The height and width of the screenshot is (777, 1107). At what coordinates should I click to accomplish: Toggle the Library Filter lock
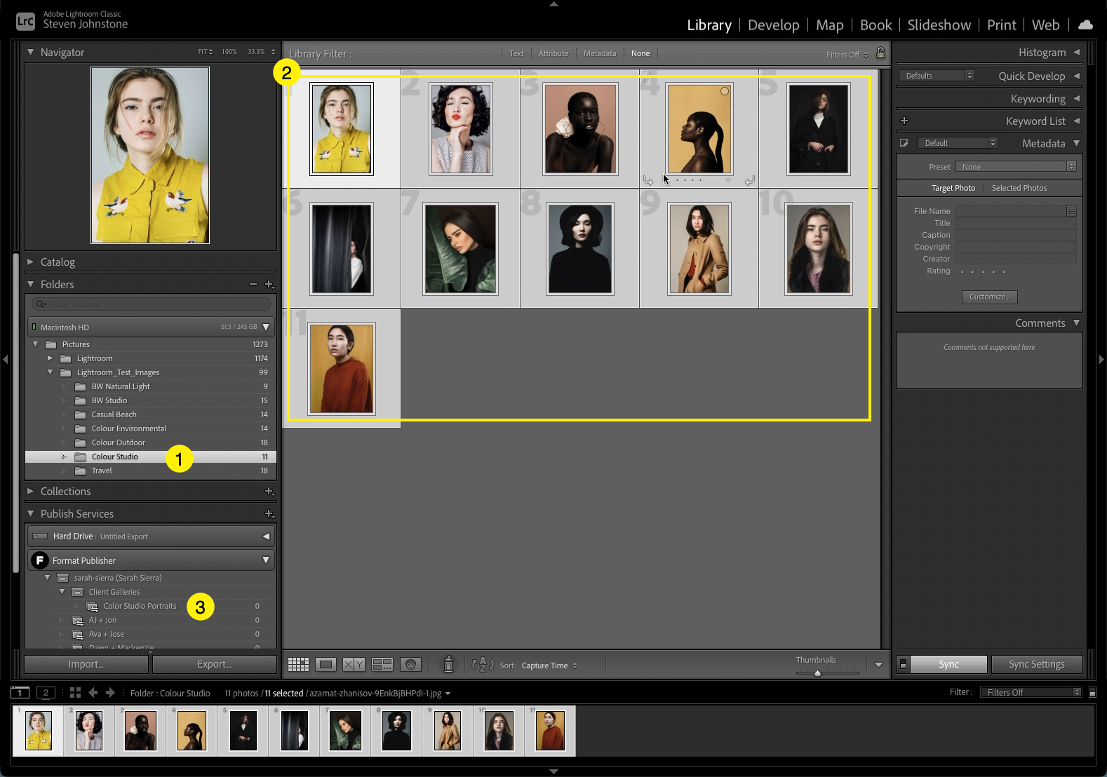coord(880,53)
